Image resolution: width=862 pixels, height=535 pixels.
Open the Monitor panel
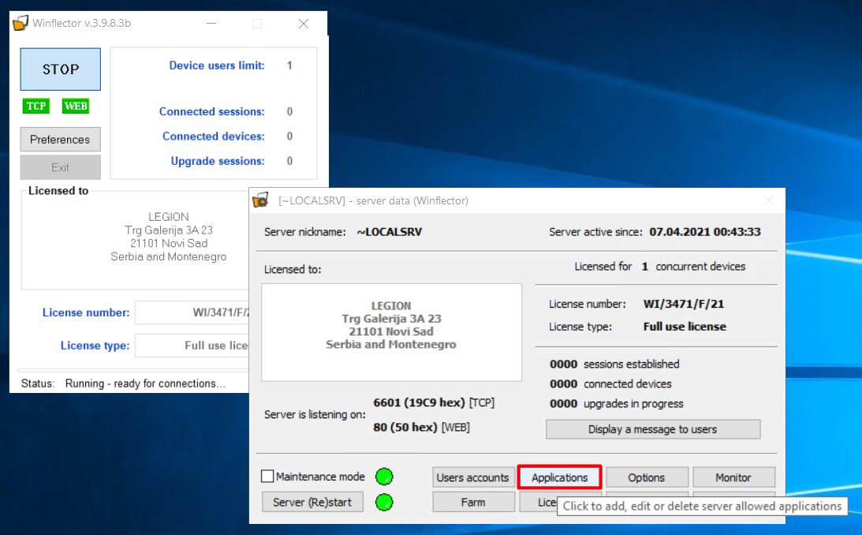coord(733,477)
